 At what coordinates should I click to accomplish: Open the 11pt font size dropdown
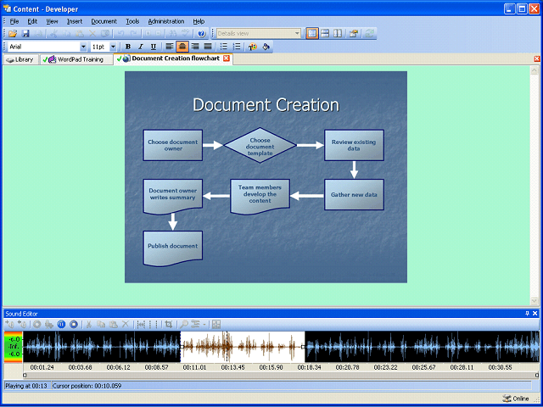click(115, 47)
